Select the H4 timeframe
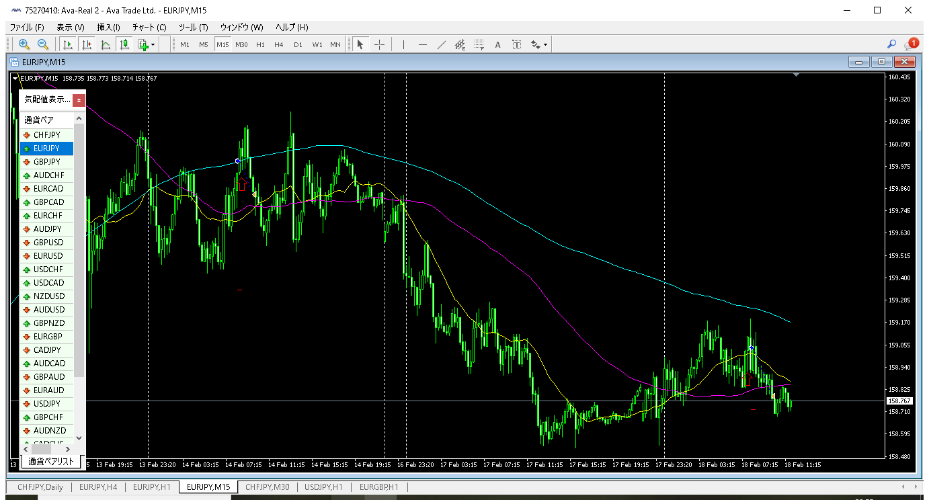Viewport: 929px width, 500px height. click(x=279, y=45)
